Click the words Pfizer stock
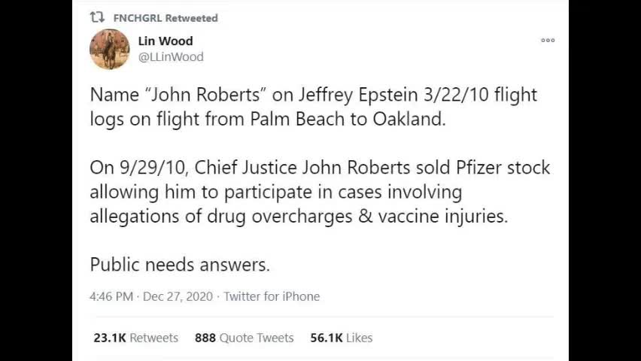 click(503, 168)
